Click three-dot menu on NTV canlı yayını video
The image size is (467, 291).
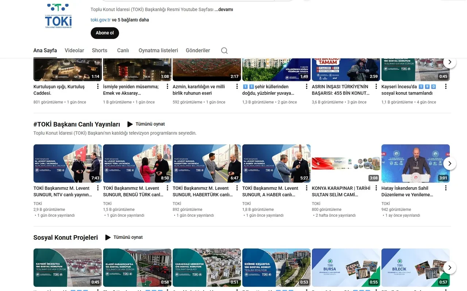97,188
